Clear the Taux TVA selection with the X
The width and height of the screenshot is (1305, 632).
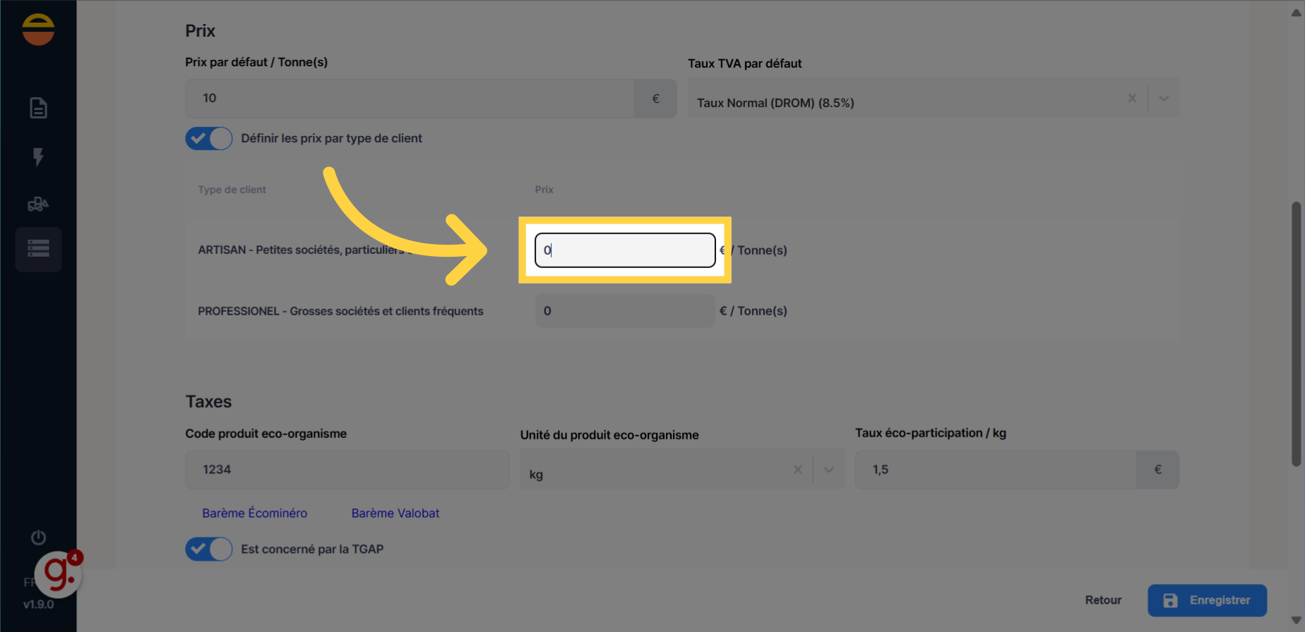[x=1132, y=98]
